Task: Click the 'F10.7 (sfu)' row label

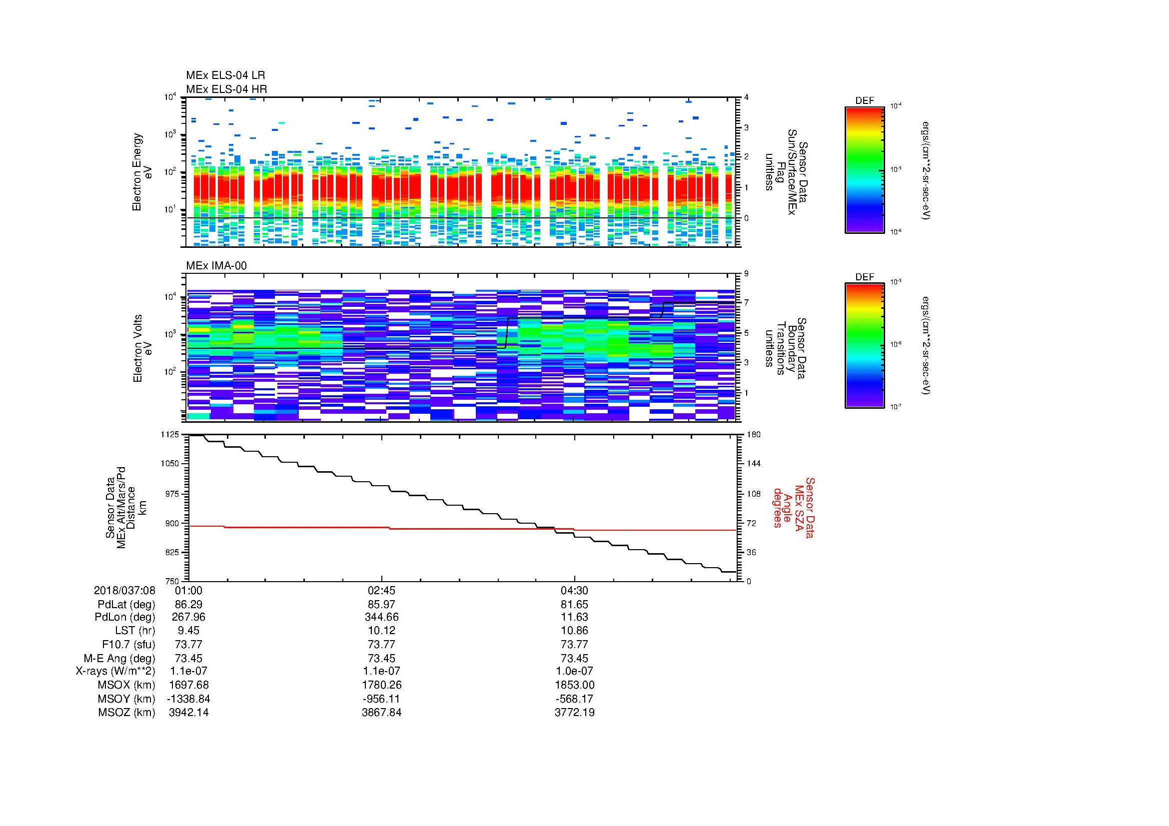Action: tap(128, 644)
